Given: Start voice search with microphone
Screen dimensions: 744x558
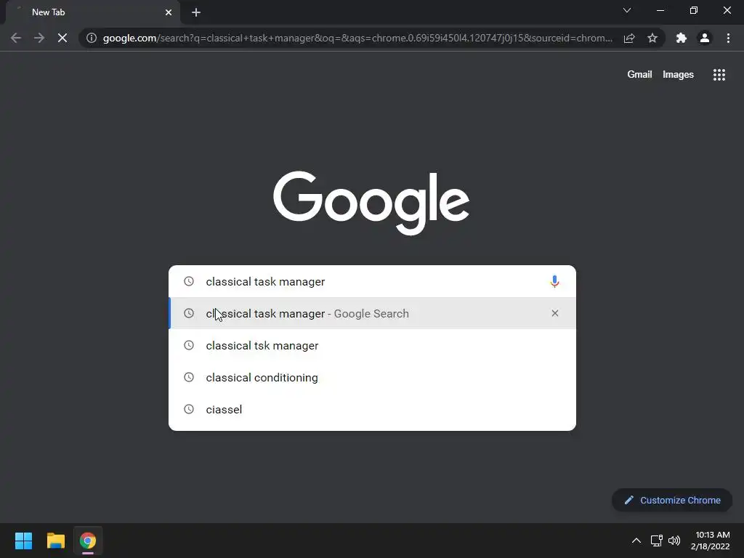Looking at the screenshot, I should [x=554, y=281].
